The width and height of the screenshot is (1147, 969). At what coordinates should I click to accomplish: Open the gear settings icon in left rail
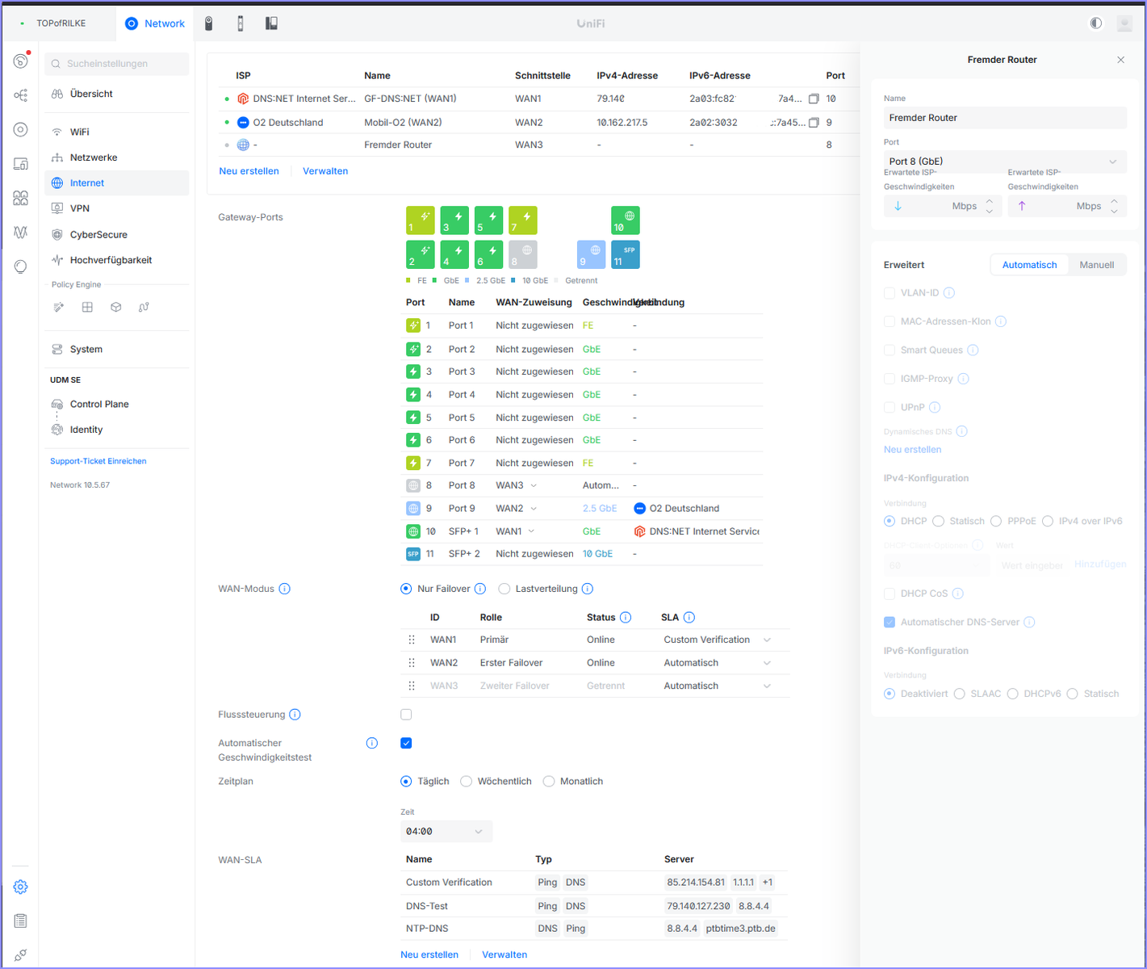[x=21, y=887]
